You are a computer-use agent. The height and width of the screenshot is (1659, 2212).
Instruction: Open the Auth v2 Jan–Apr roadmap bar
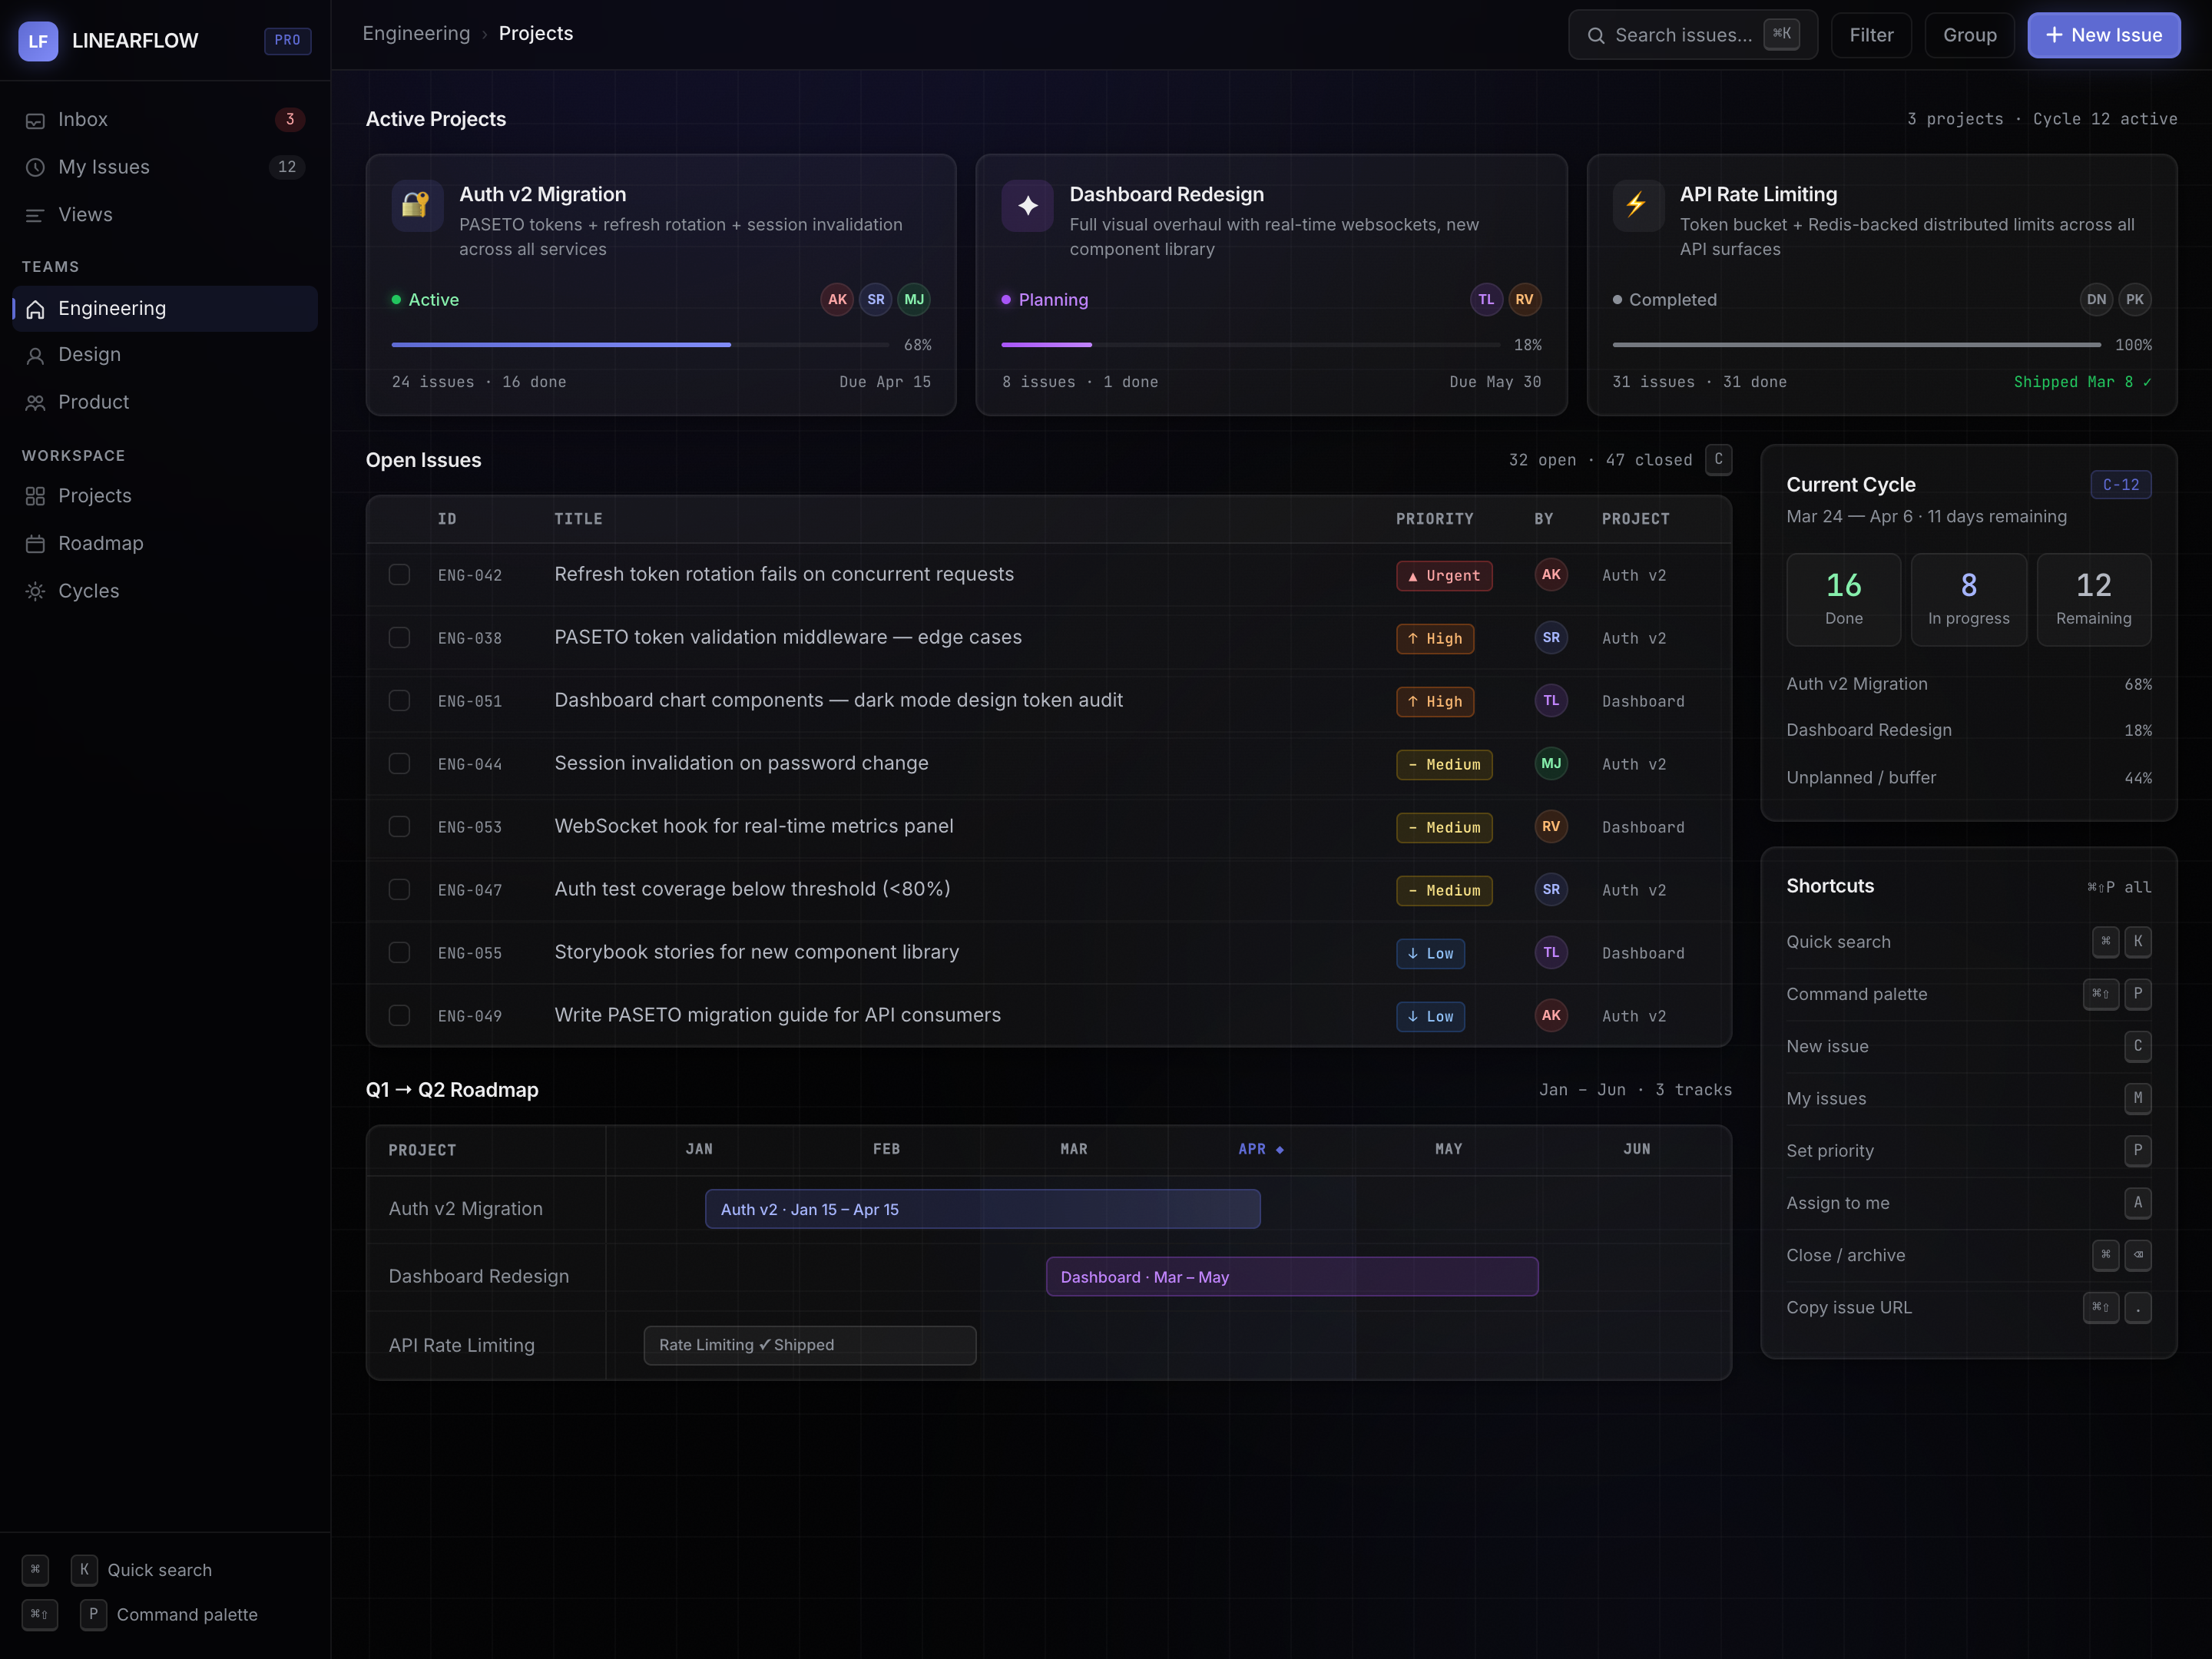click(x=983, y=1209)
